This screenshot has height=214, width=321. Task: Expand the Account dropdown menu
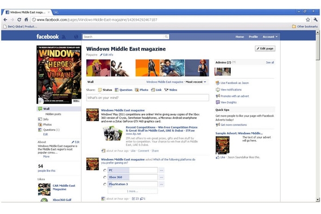(270, 37)
